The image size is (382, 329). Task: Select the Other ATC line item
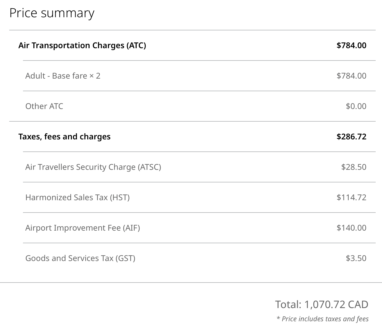click(x=44, y=106)
